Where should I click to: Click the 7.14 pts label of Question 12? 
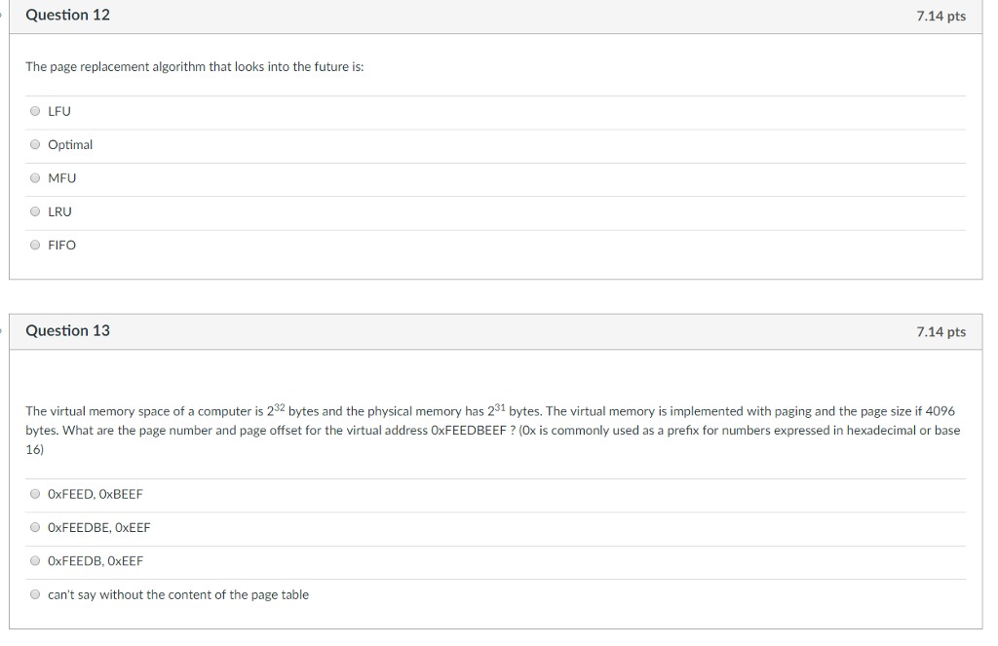940,16
